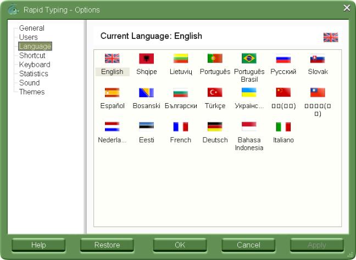The width and height of the screenshot is (356, 260).
Task: Select the Slovak flag icon
Action: (318, 59)
